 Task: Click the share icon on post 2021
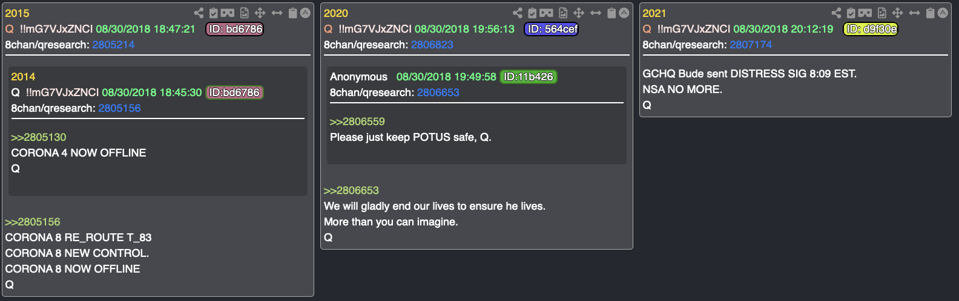pos(836,13)
